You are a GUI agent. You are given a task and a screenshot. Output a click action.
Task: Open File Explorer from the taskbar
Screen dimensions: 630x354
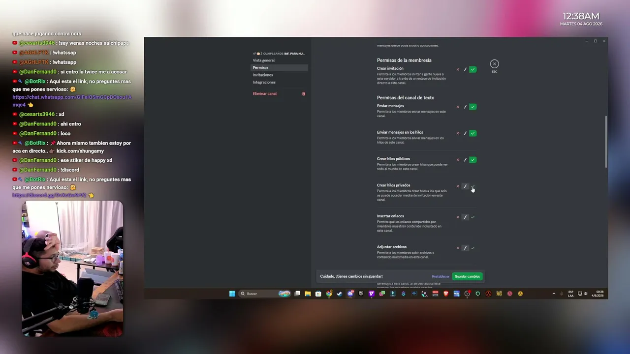tap(308, 294)
